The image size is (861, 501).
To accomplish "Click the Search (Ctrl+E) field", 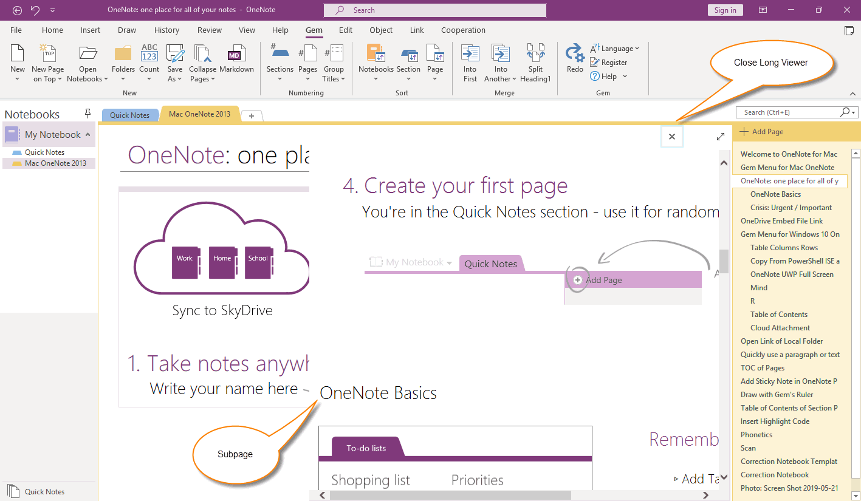I will pyautogui.click(x=787, y=112).
